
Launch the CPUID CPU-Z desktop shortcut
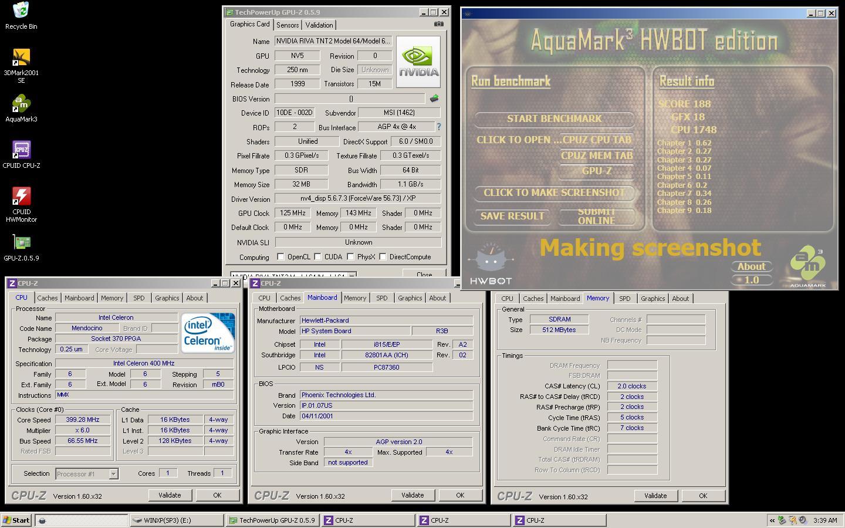[x=21, y=155]
